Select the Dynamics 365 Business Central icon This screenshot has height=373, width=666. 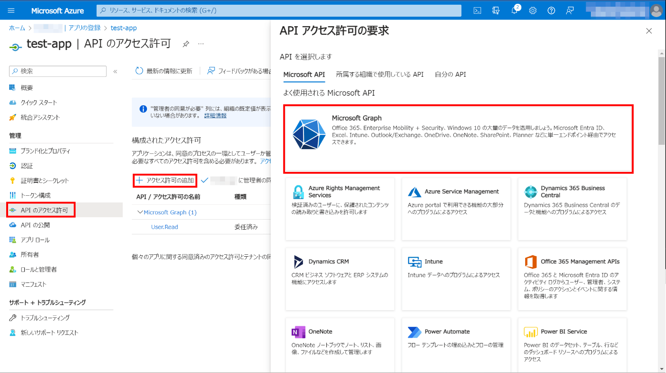click(x=530, y=192)
